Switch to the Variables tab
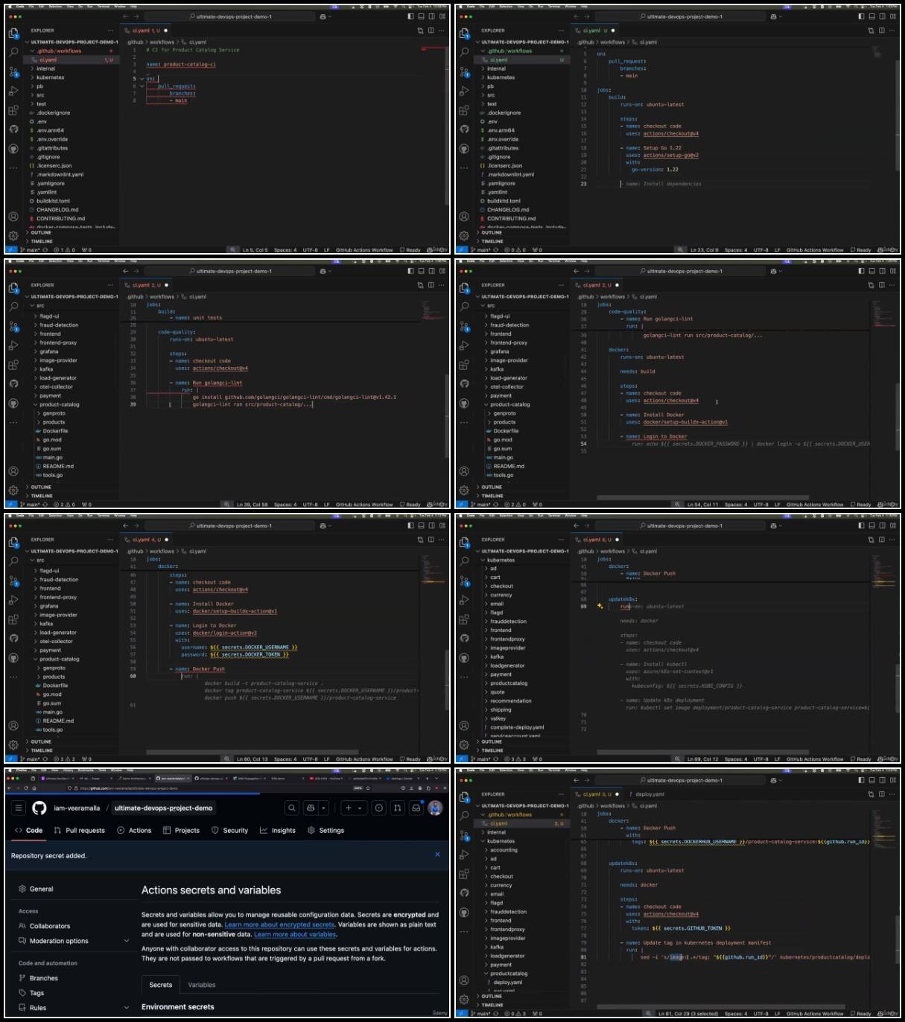This screenshot has width=905, height=1022. point(202,985)
